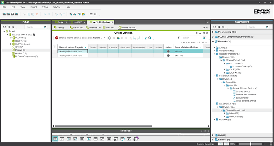Click the bell notifications icon in bottom toolbar
Screen dimensions: 274x146
coord(89,139)
